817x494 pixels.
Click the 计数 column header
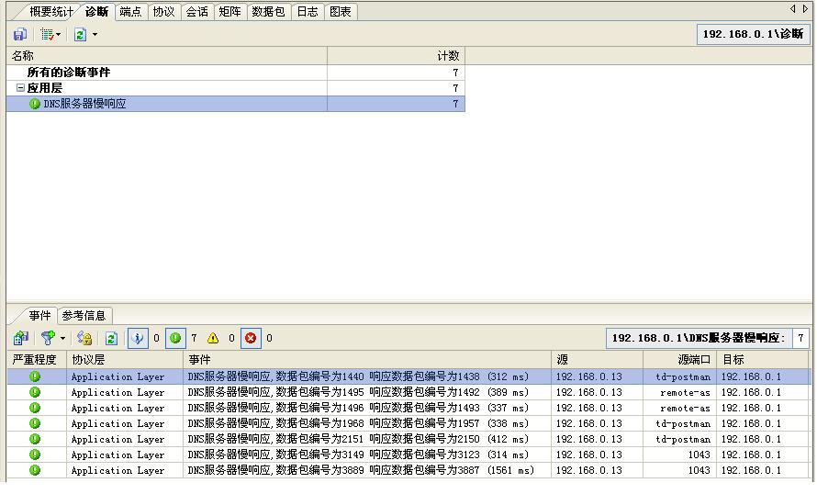pyautogui.click(x=395, y=56)
